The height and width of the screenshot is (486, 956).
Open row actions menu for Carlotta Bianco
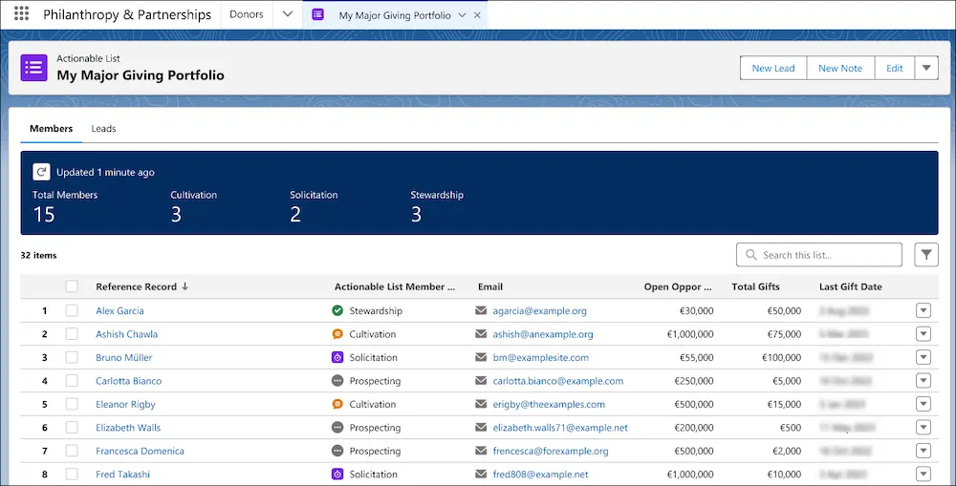(923, 381)
